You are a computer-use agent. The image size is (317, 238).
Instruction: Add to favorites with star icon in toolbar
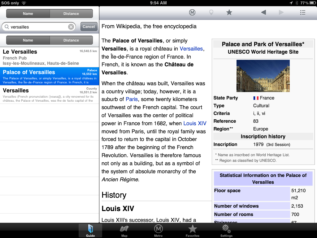229,12
